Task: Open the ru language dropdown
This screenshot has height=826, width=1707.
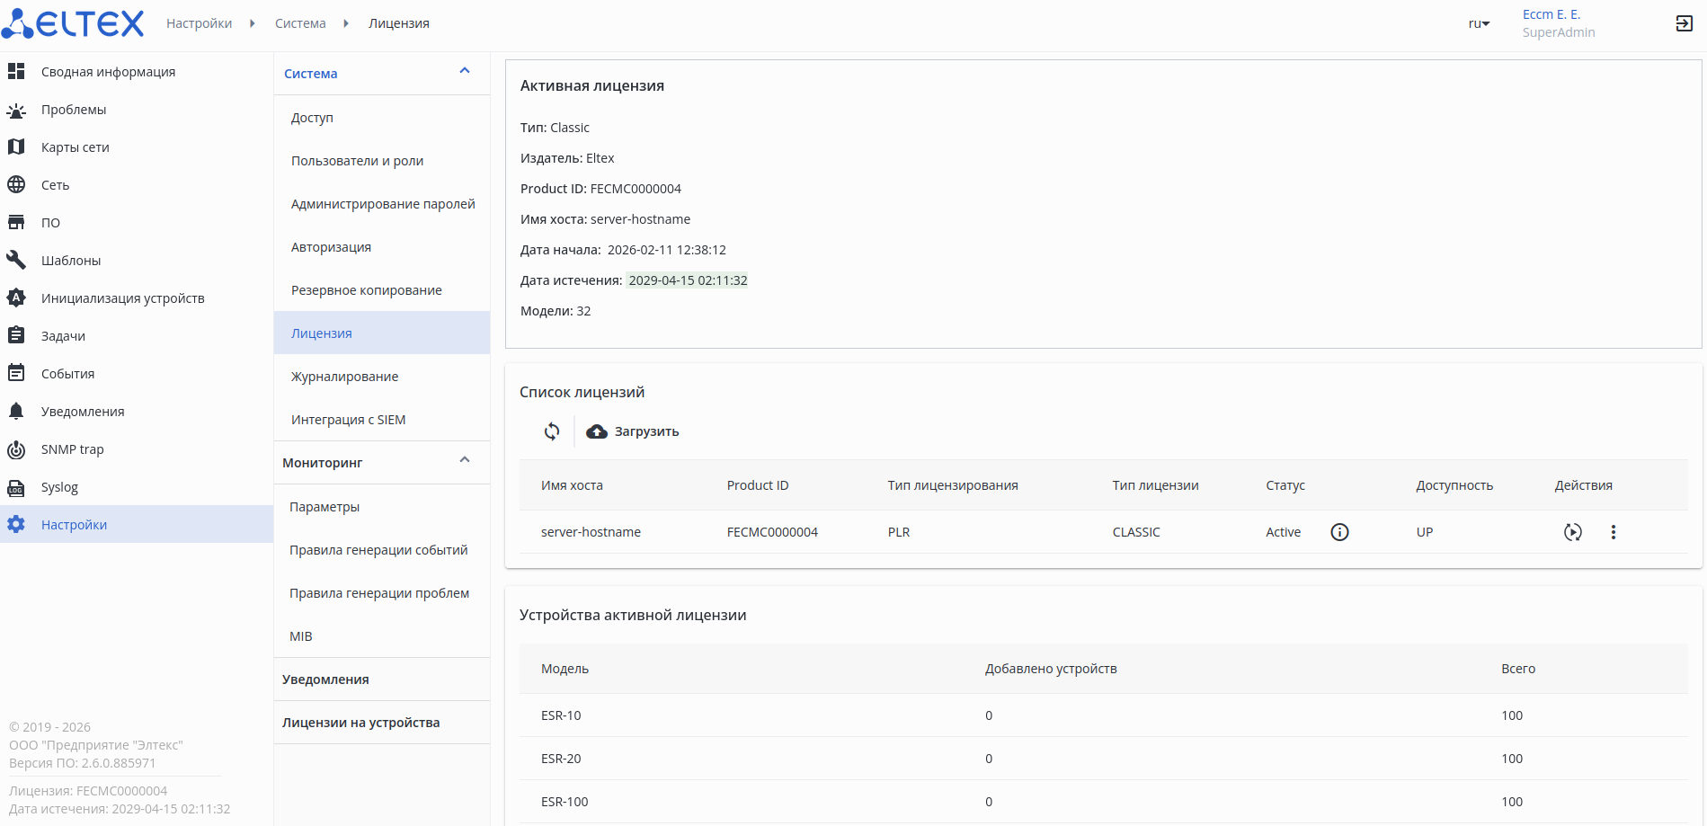Action: 1479,23
